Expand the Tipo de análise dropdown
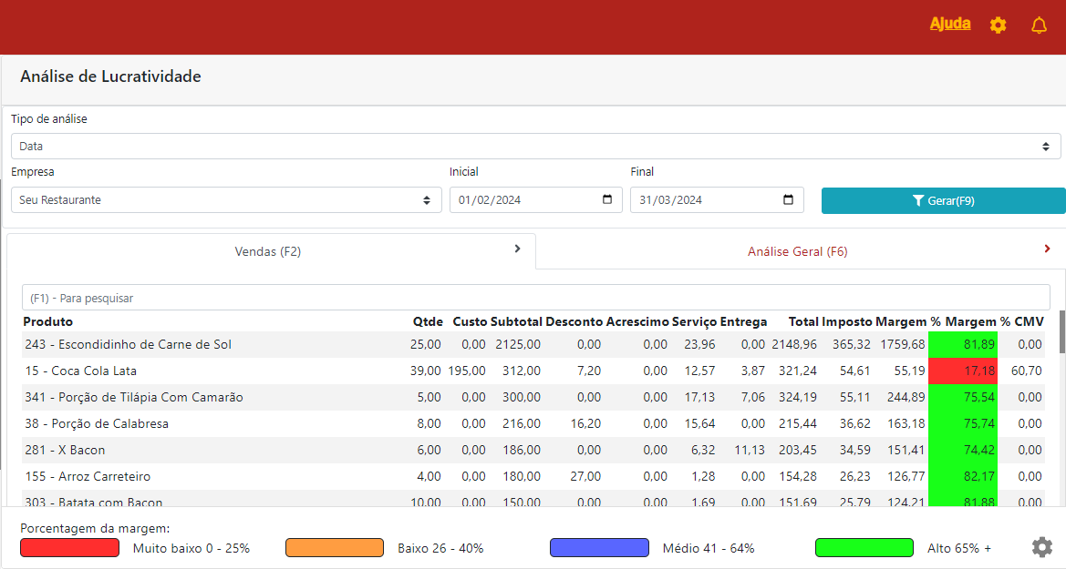 click(x=535, y=147)
